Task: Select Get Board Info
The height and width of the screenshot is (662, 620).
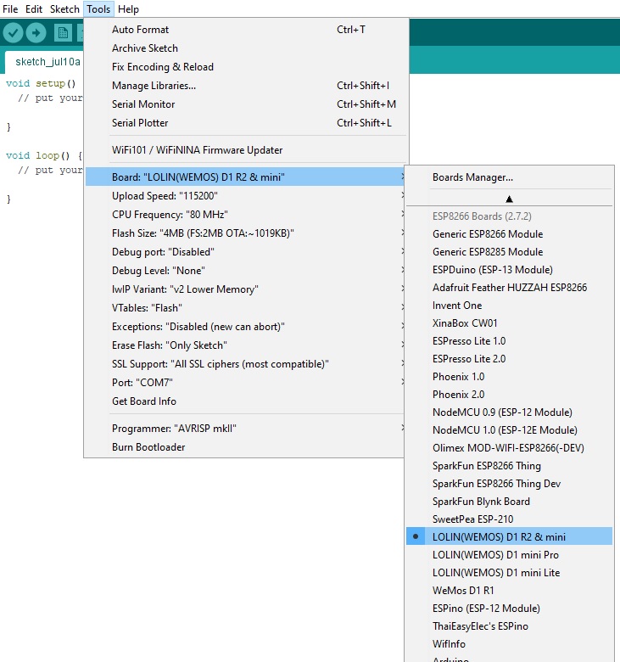Action: [144, 401]
